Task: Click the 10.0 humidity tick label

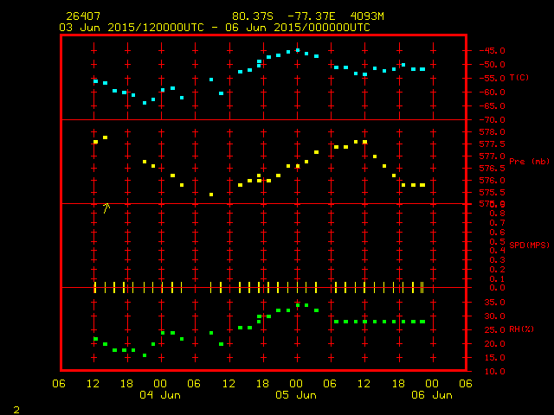Action: (494, 372)
